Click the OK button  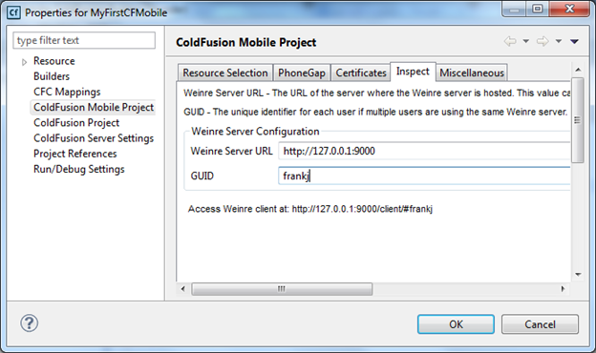[x=456, y=324]
